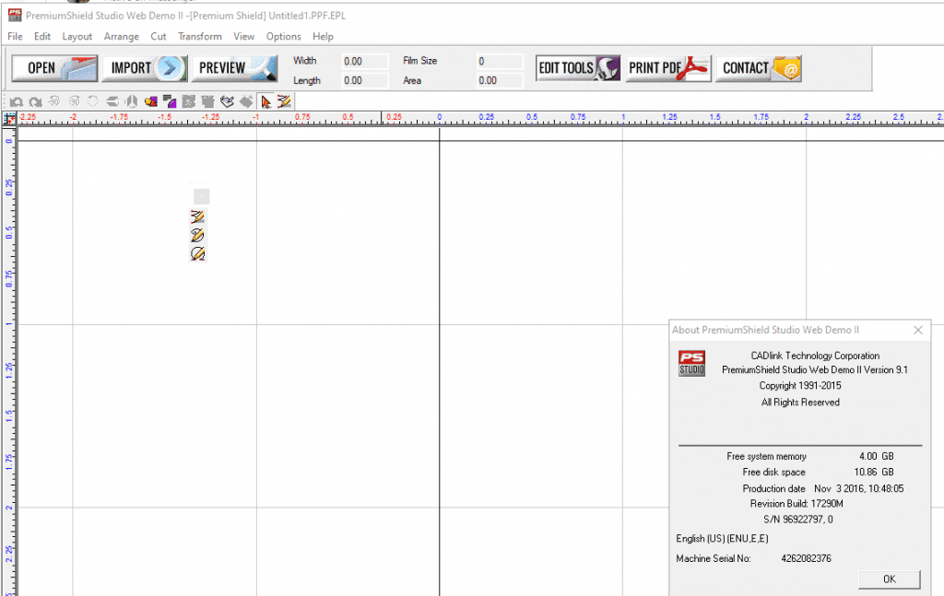The height and width of the screenshot is (596, 944).
Task: Click the PS Studio logo in About dialog
Action: pyautogui.click(x=691, y=363)
